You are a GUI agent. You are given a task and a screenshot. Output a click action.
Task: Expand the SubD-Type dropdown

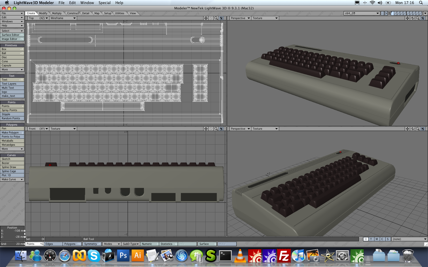(131, 244)
